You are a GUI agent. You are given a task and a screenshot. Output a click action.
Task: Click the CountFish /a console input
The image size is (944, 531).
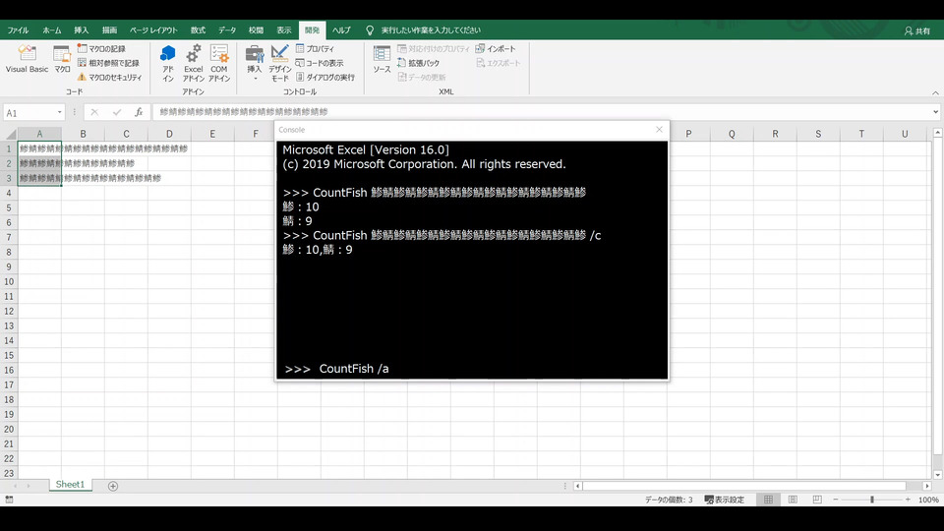coord(354,369)
